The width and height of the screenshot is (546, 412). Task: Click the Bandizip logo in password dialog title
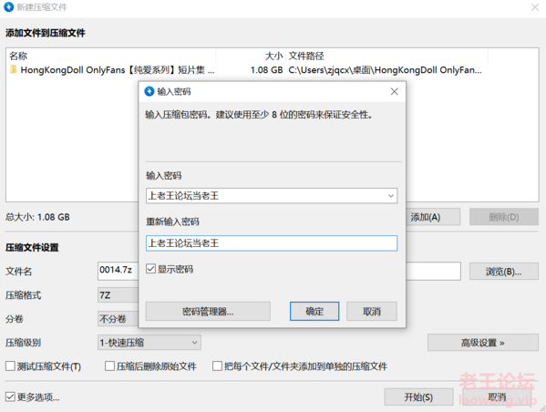(x=149, y=91)
